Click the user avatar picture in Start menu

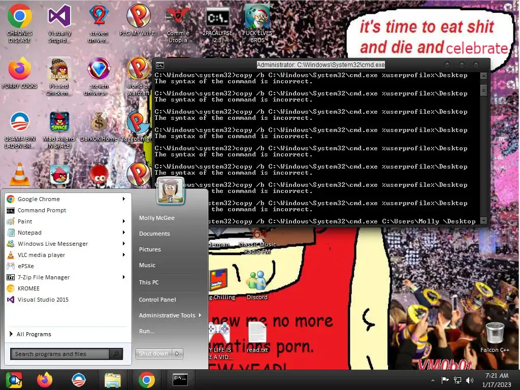click(171, 191)
